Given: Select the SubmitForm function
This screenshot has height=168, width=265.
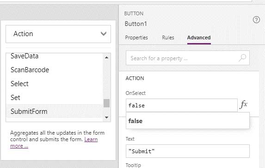Looking at the screenshot, I should tap(54, 112).
